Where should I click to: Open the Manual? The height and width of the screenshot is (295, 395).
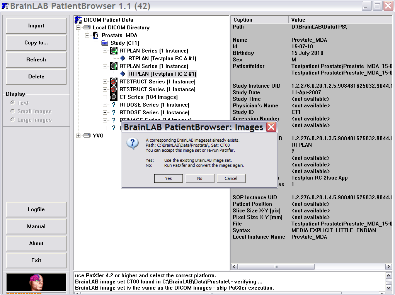[x=36, y=226]
